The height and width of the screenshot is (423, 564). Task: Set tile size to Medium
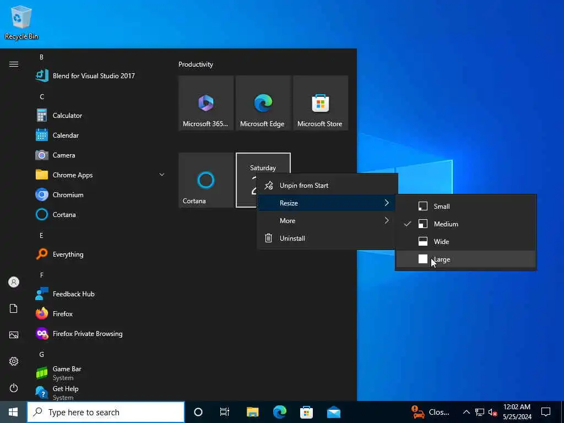point(466,224)
